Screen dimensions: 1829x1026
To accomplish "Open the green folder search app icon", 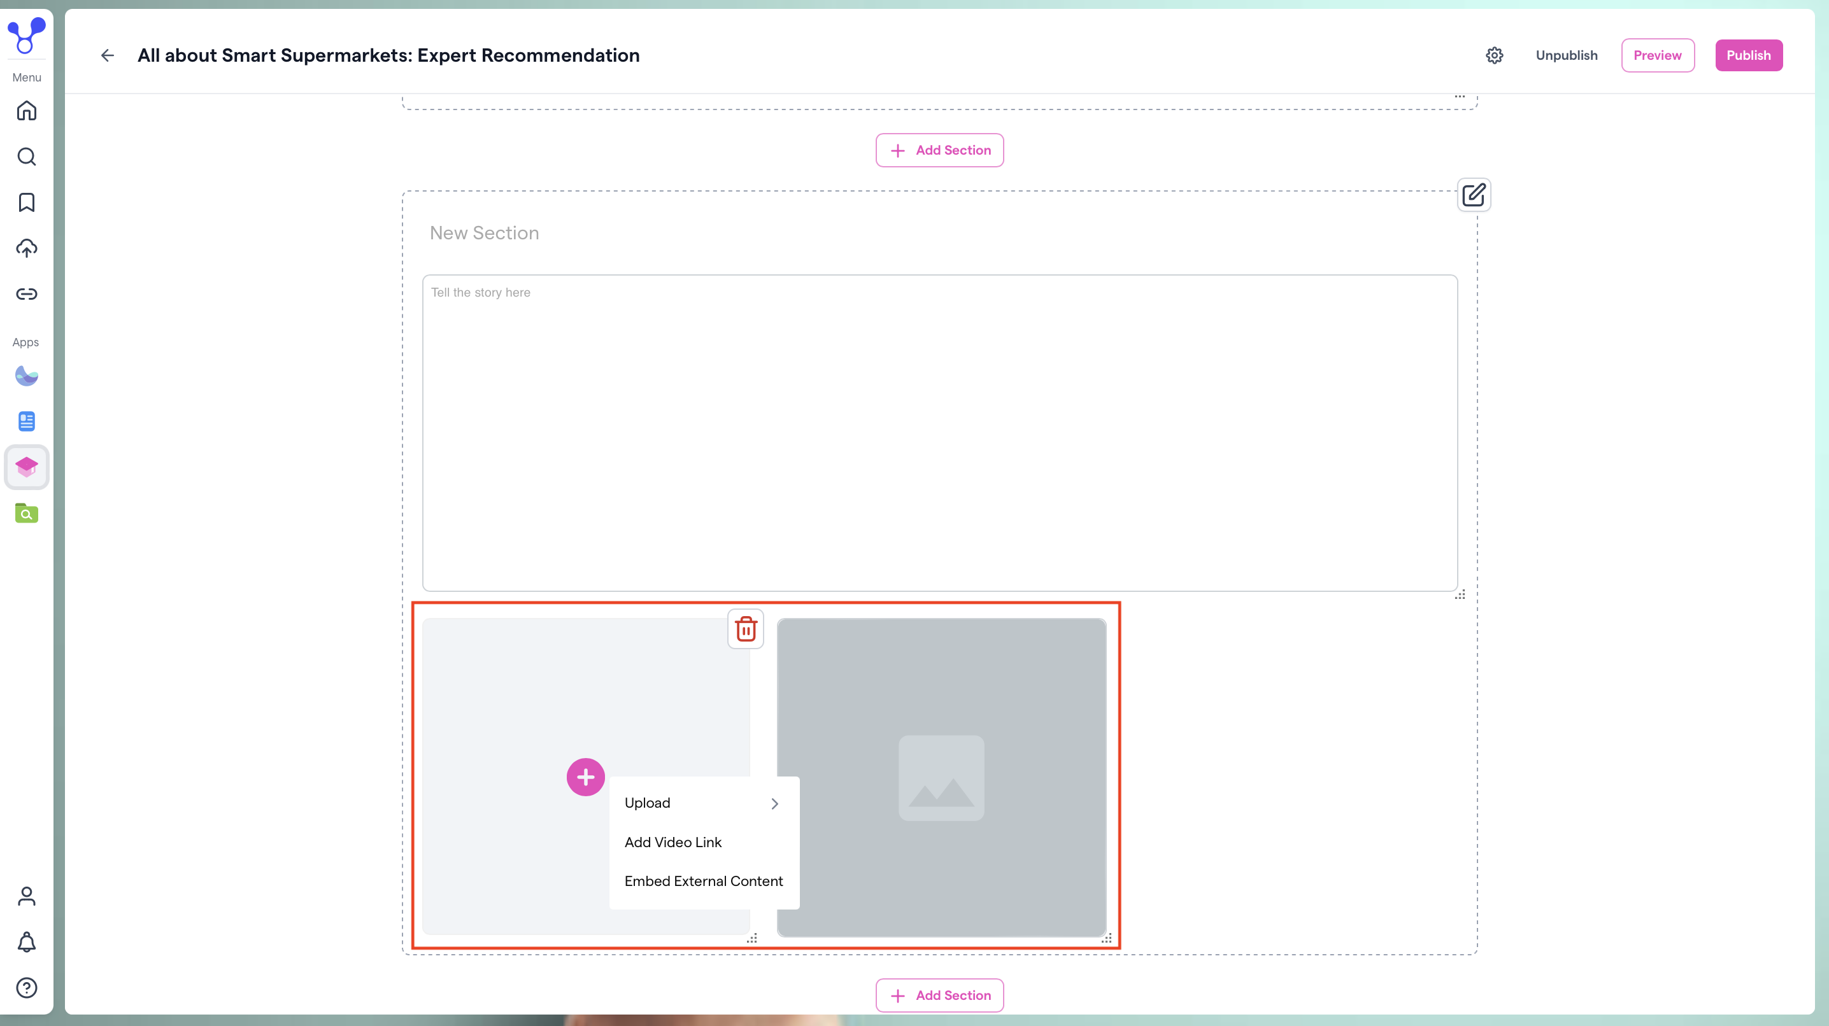I will (x=26, y=513).
